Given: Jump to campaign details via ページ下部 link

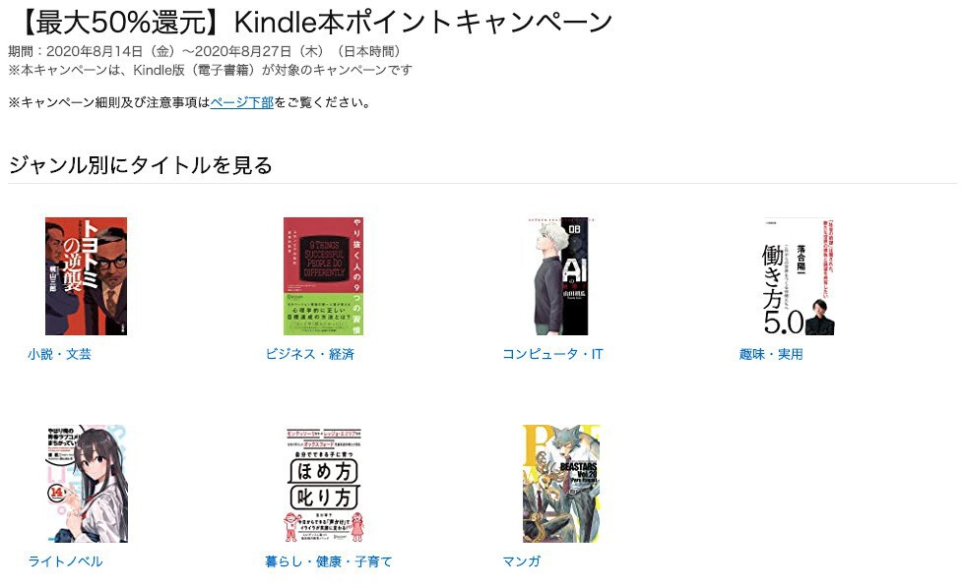Looking at the screenshot, I should [x=241, y=102].
